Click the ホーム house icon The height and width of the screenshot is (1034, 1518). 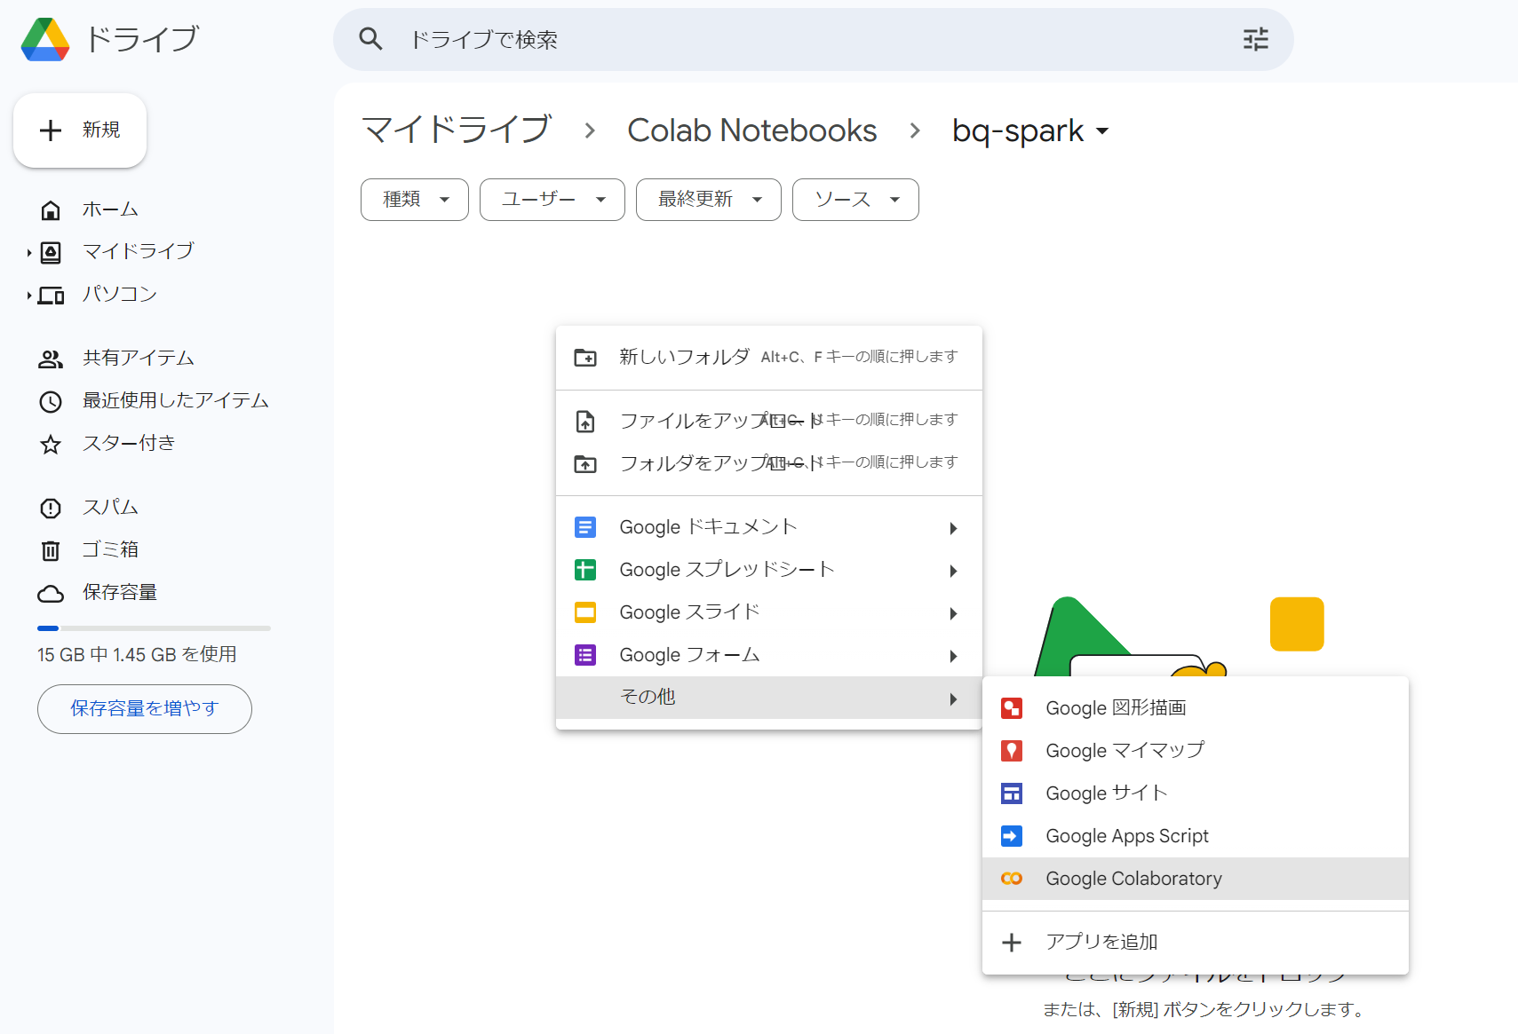(x=51, y=210)
